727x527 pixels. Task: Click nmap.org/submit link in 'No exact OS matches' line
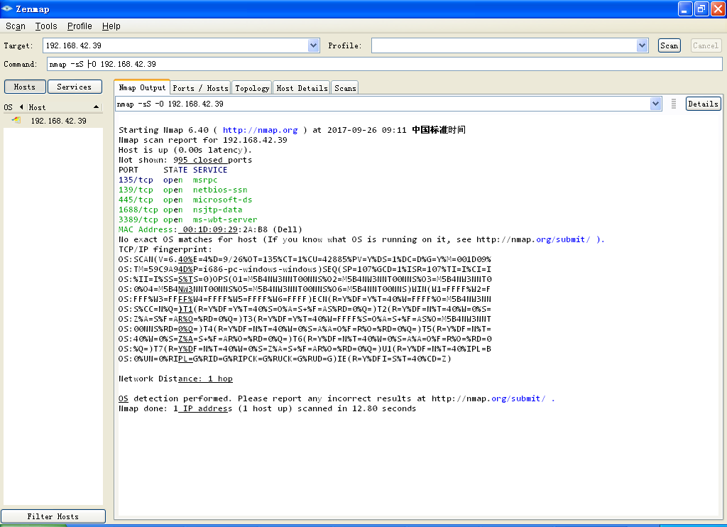[x=533, y=239]
